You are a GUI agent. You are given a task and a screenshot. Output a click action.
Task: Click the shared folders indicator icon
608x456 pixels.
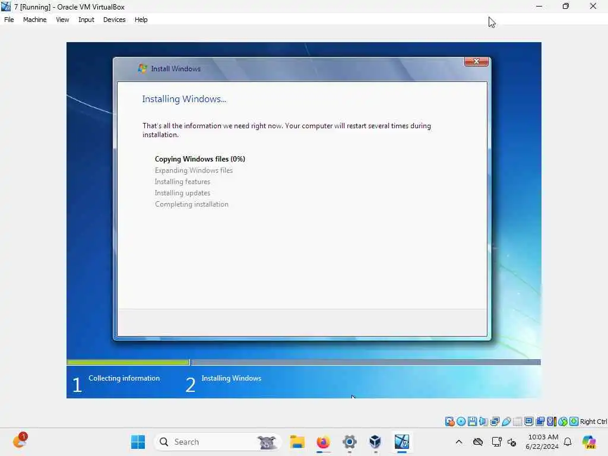click(x=518, y=422)
